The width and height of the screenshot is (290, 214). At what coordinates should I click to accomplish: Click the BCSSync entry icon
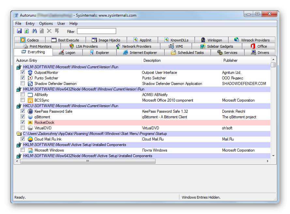pos(30,100)
